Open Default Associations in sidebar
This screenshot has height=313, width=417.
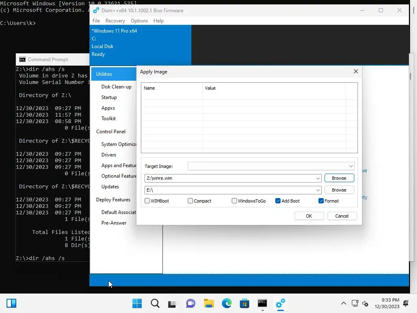119,212
